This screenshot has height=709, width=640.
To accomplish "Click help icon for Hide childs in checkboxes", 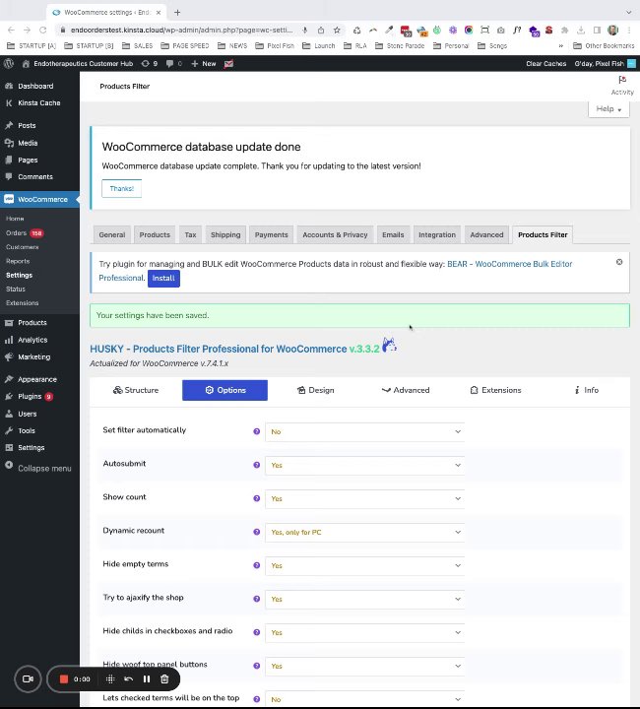I will [257, 632].
